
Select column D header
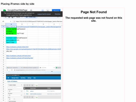43,24
